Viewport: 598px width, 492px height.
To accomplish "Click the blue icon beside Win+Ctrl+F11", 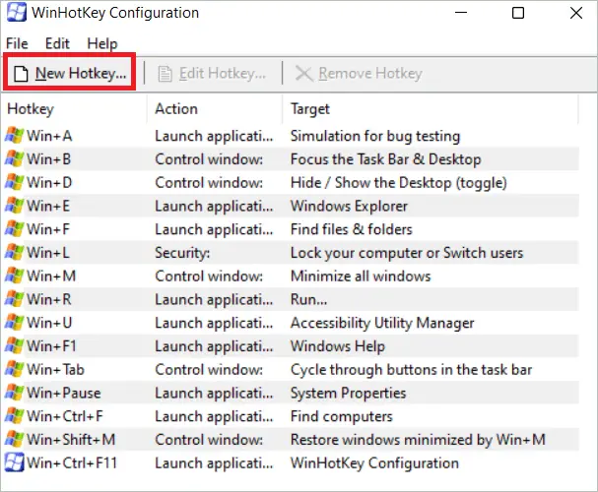I will point(14,462).
